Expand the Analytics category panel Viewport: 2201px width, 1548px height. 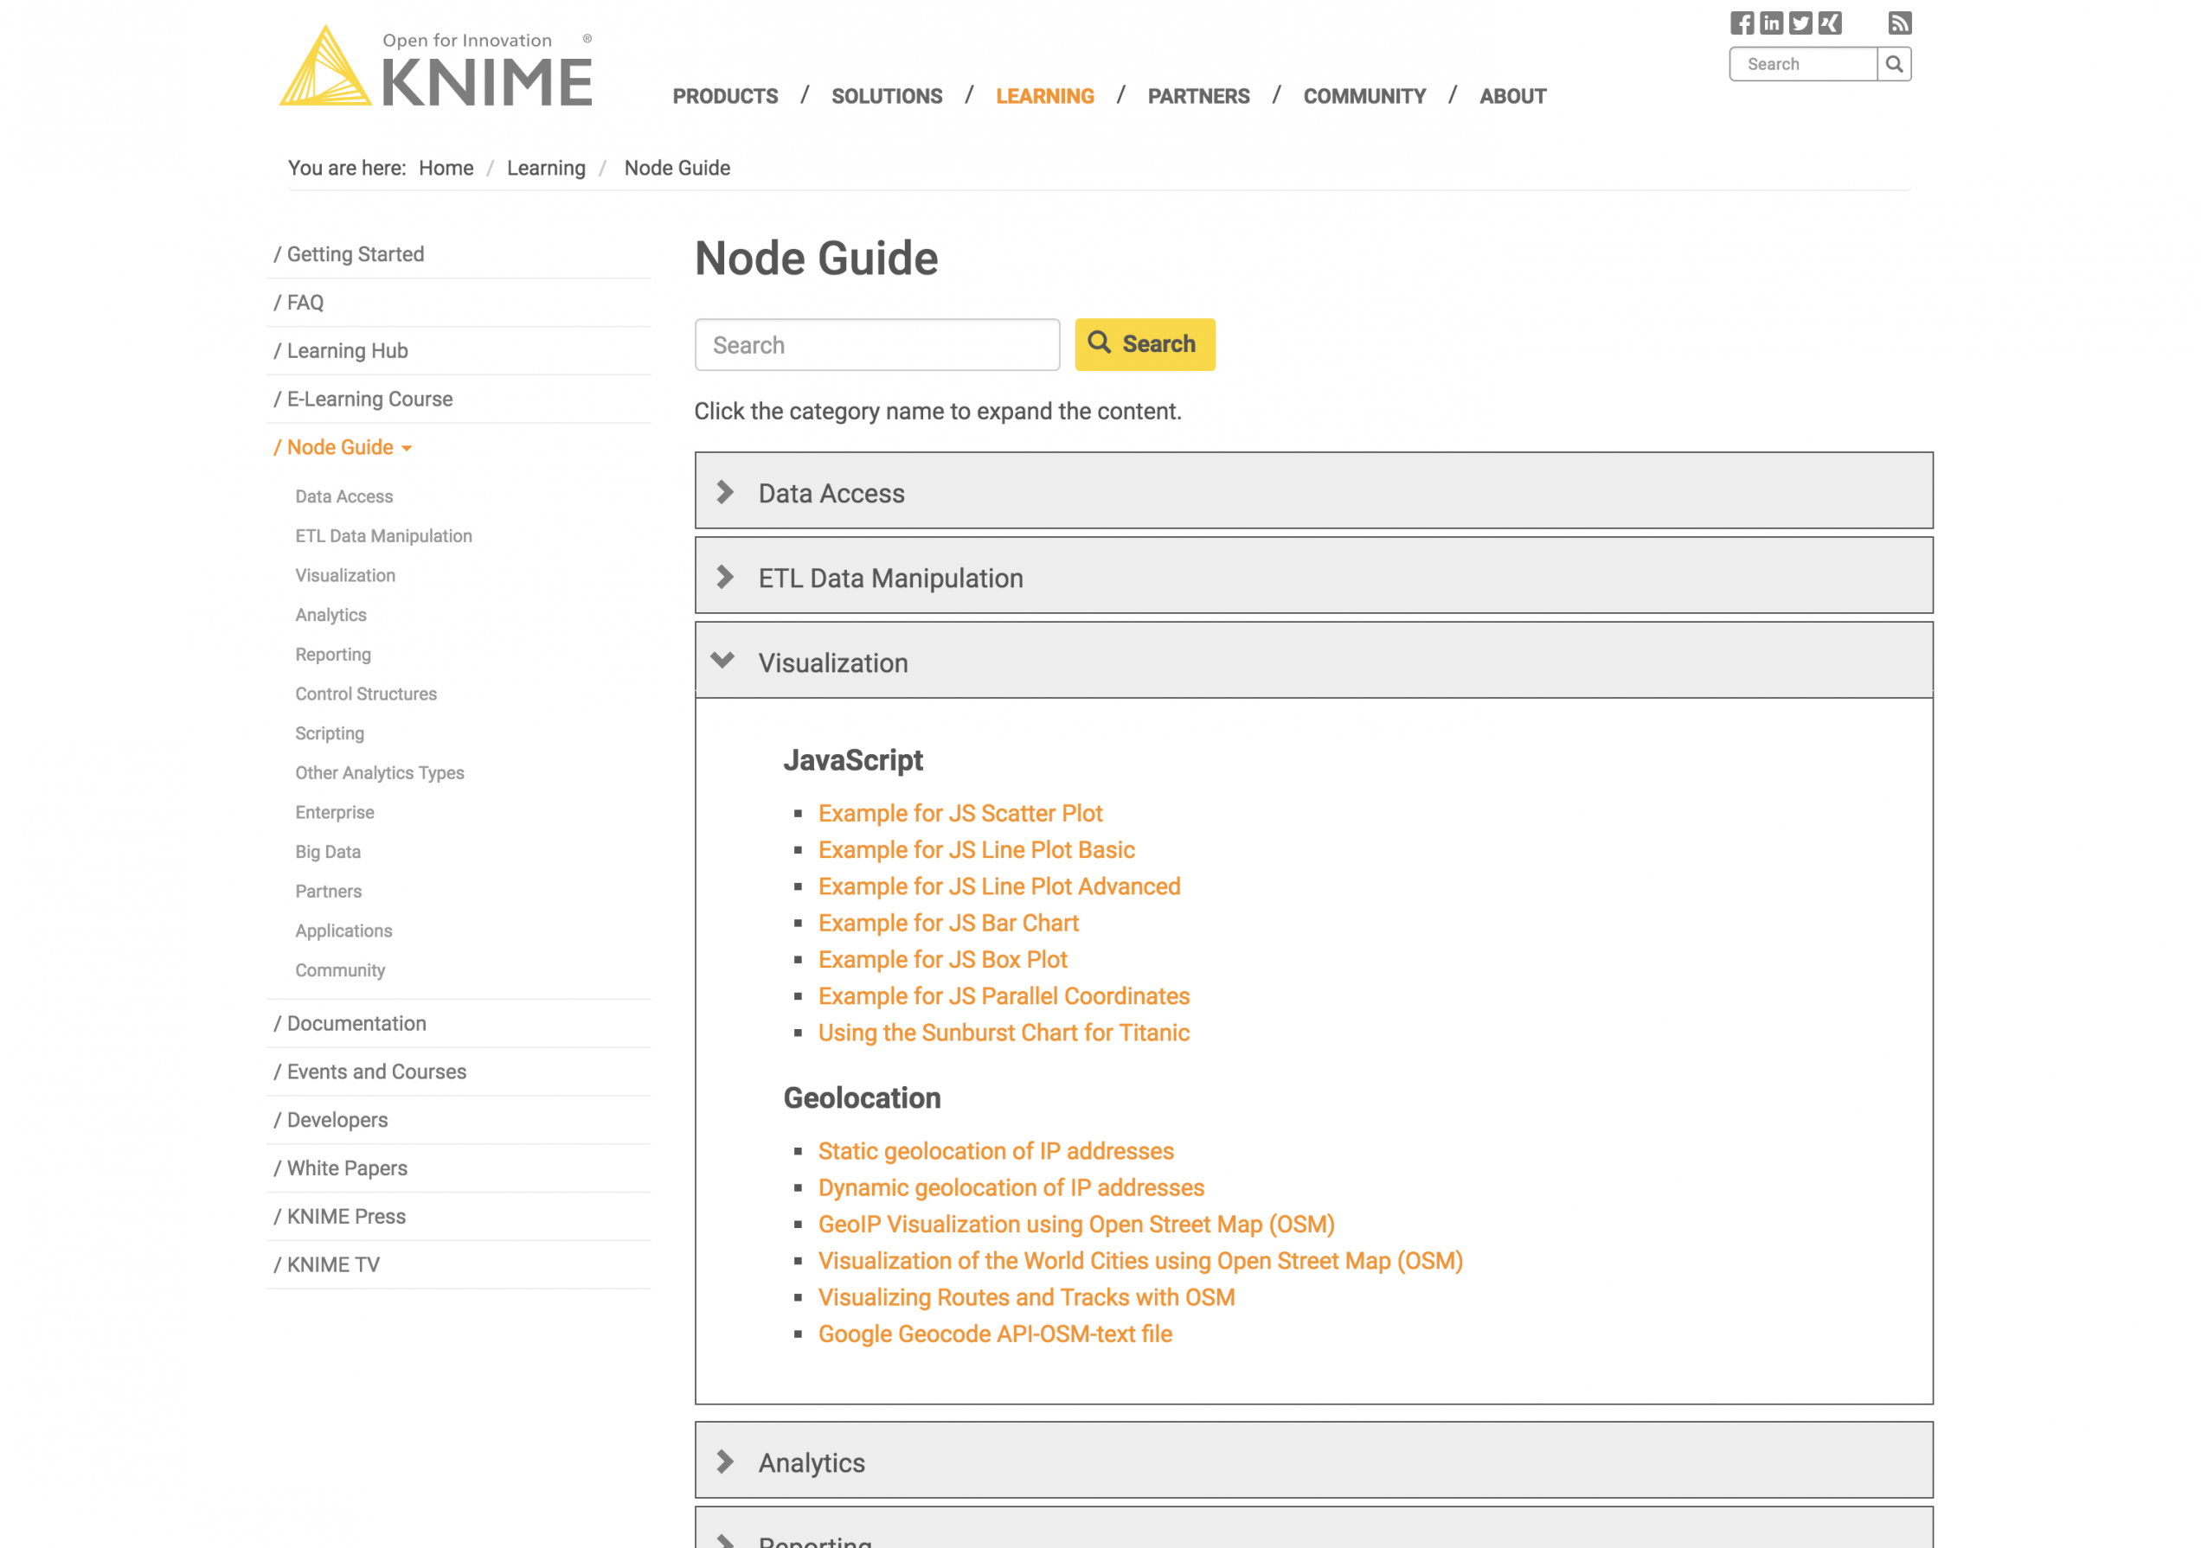pos(811,1462)
